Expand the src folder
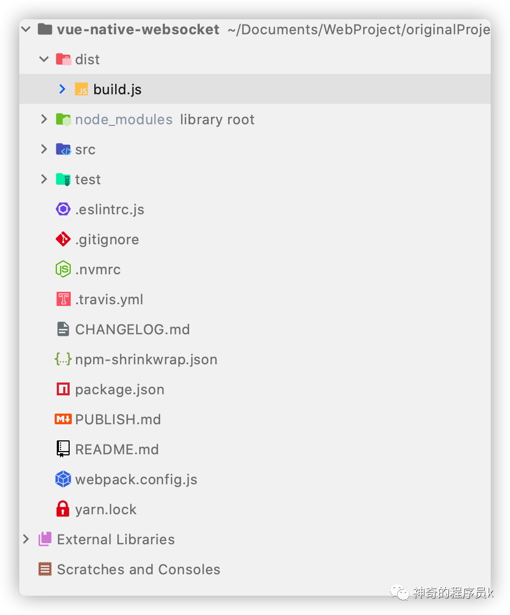 tap(44, 149)
